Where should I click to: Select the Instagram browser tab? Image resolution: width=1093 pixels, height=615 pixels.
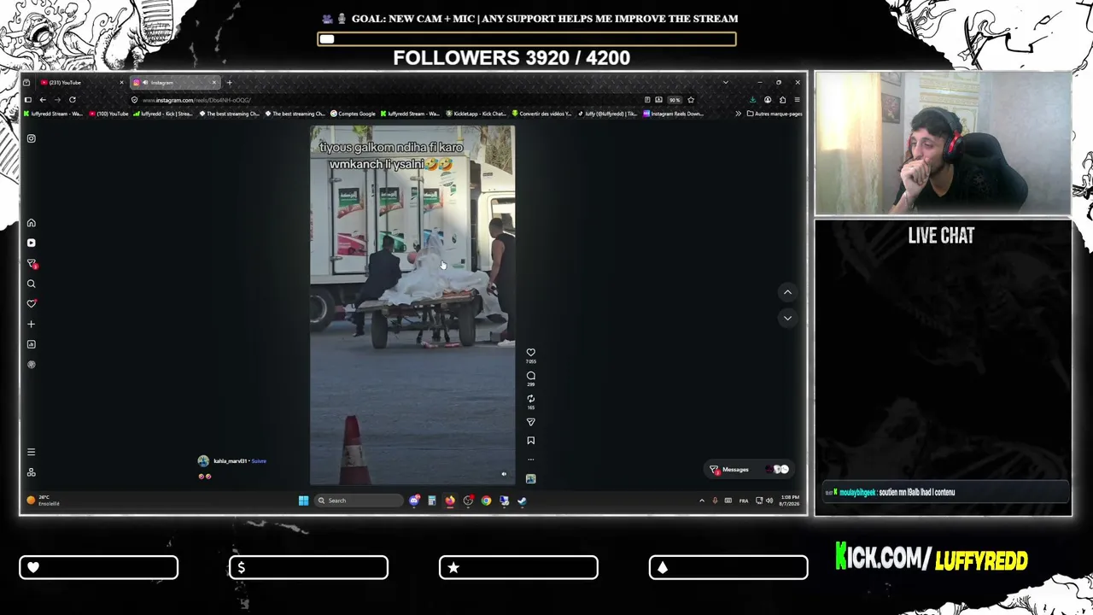click(x=174, y=82)
